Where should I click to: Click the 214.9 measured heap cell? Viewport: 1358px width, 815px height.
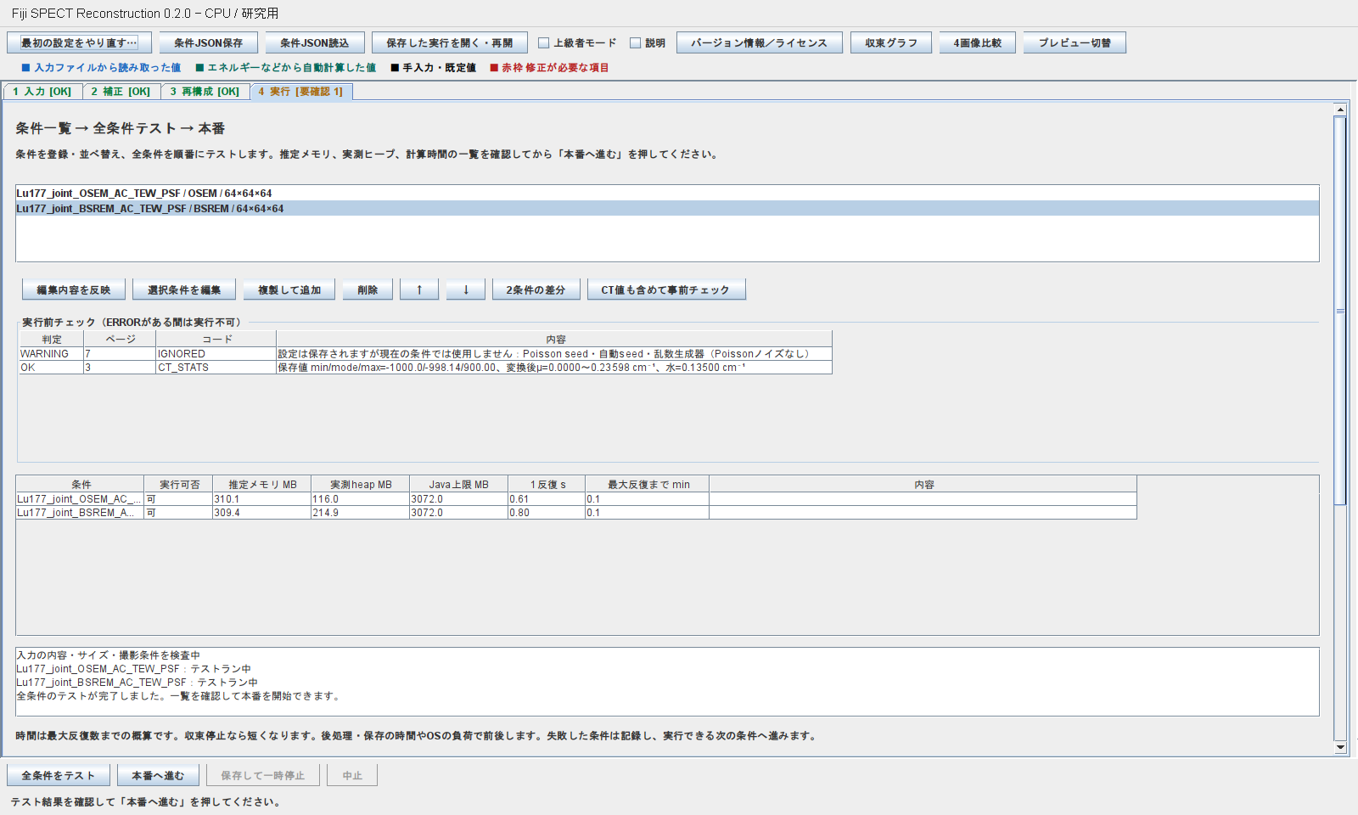click(361, 513)
